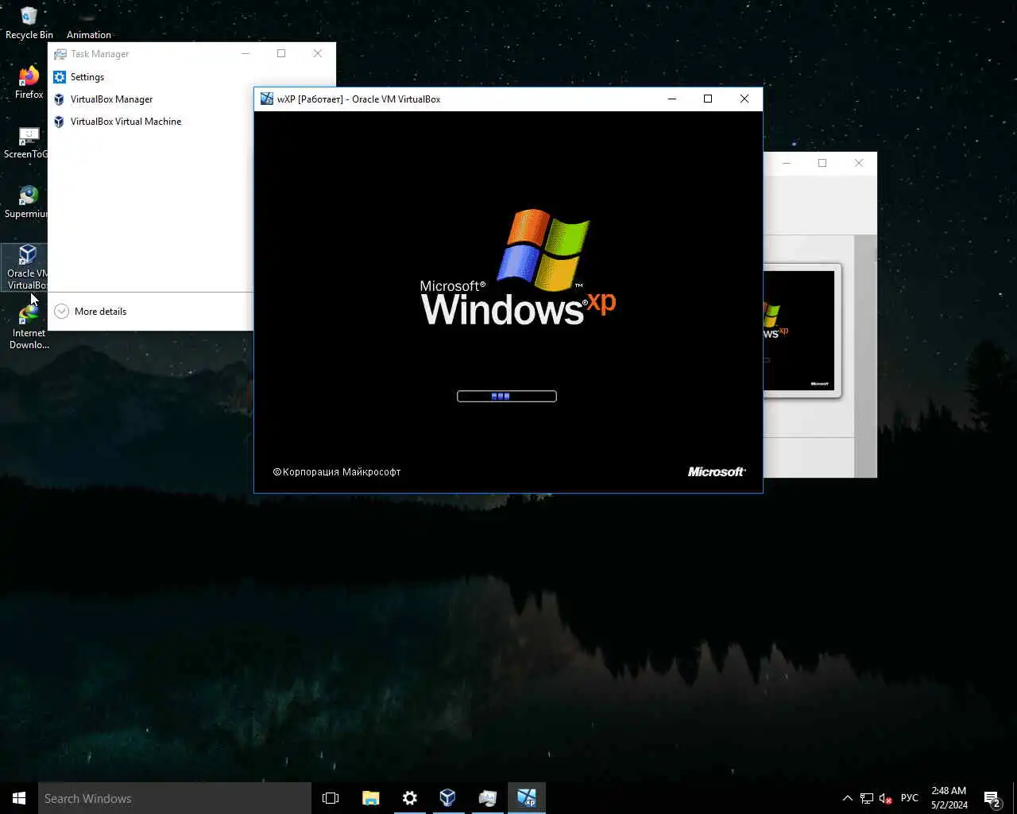This screenshot has width=1017, height=814.
Task: Switch the РУС input language indicator
Action: click(x=910, y=798)
